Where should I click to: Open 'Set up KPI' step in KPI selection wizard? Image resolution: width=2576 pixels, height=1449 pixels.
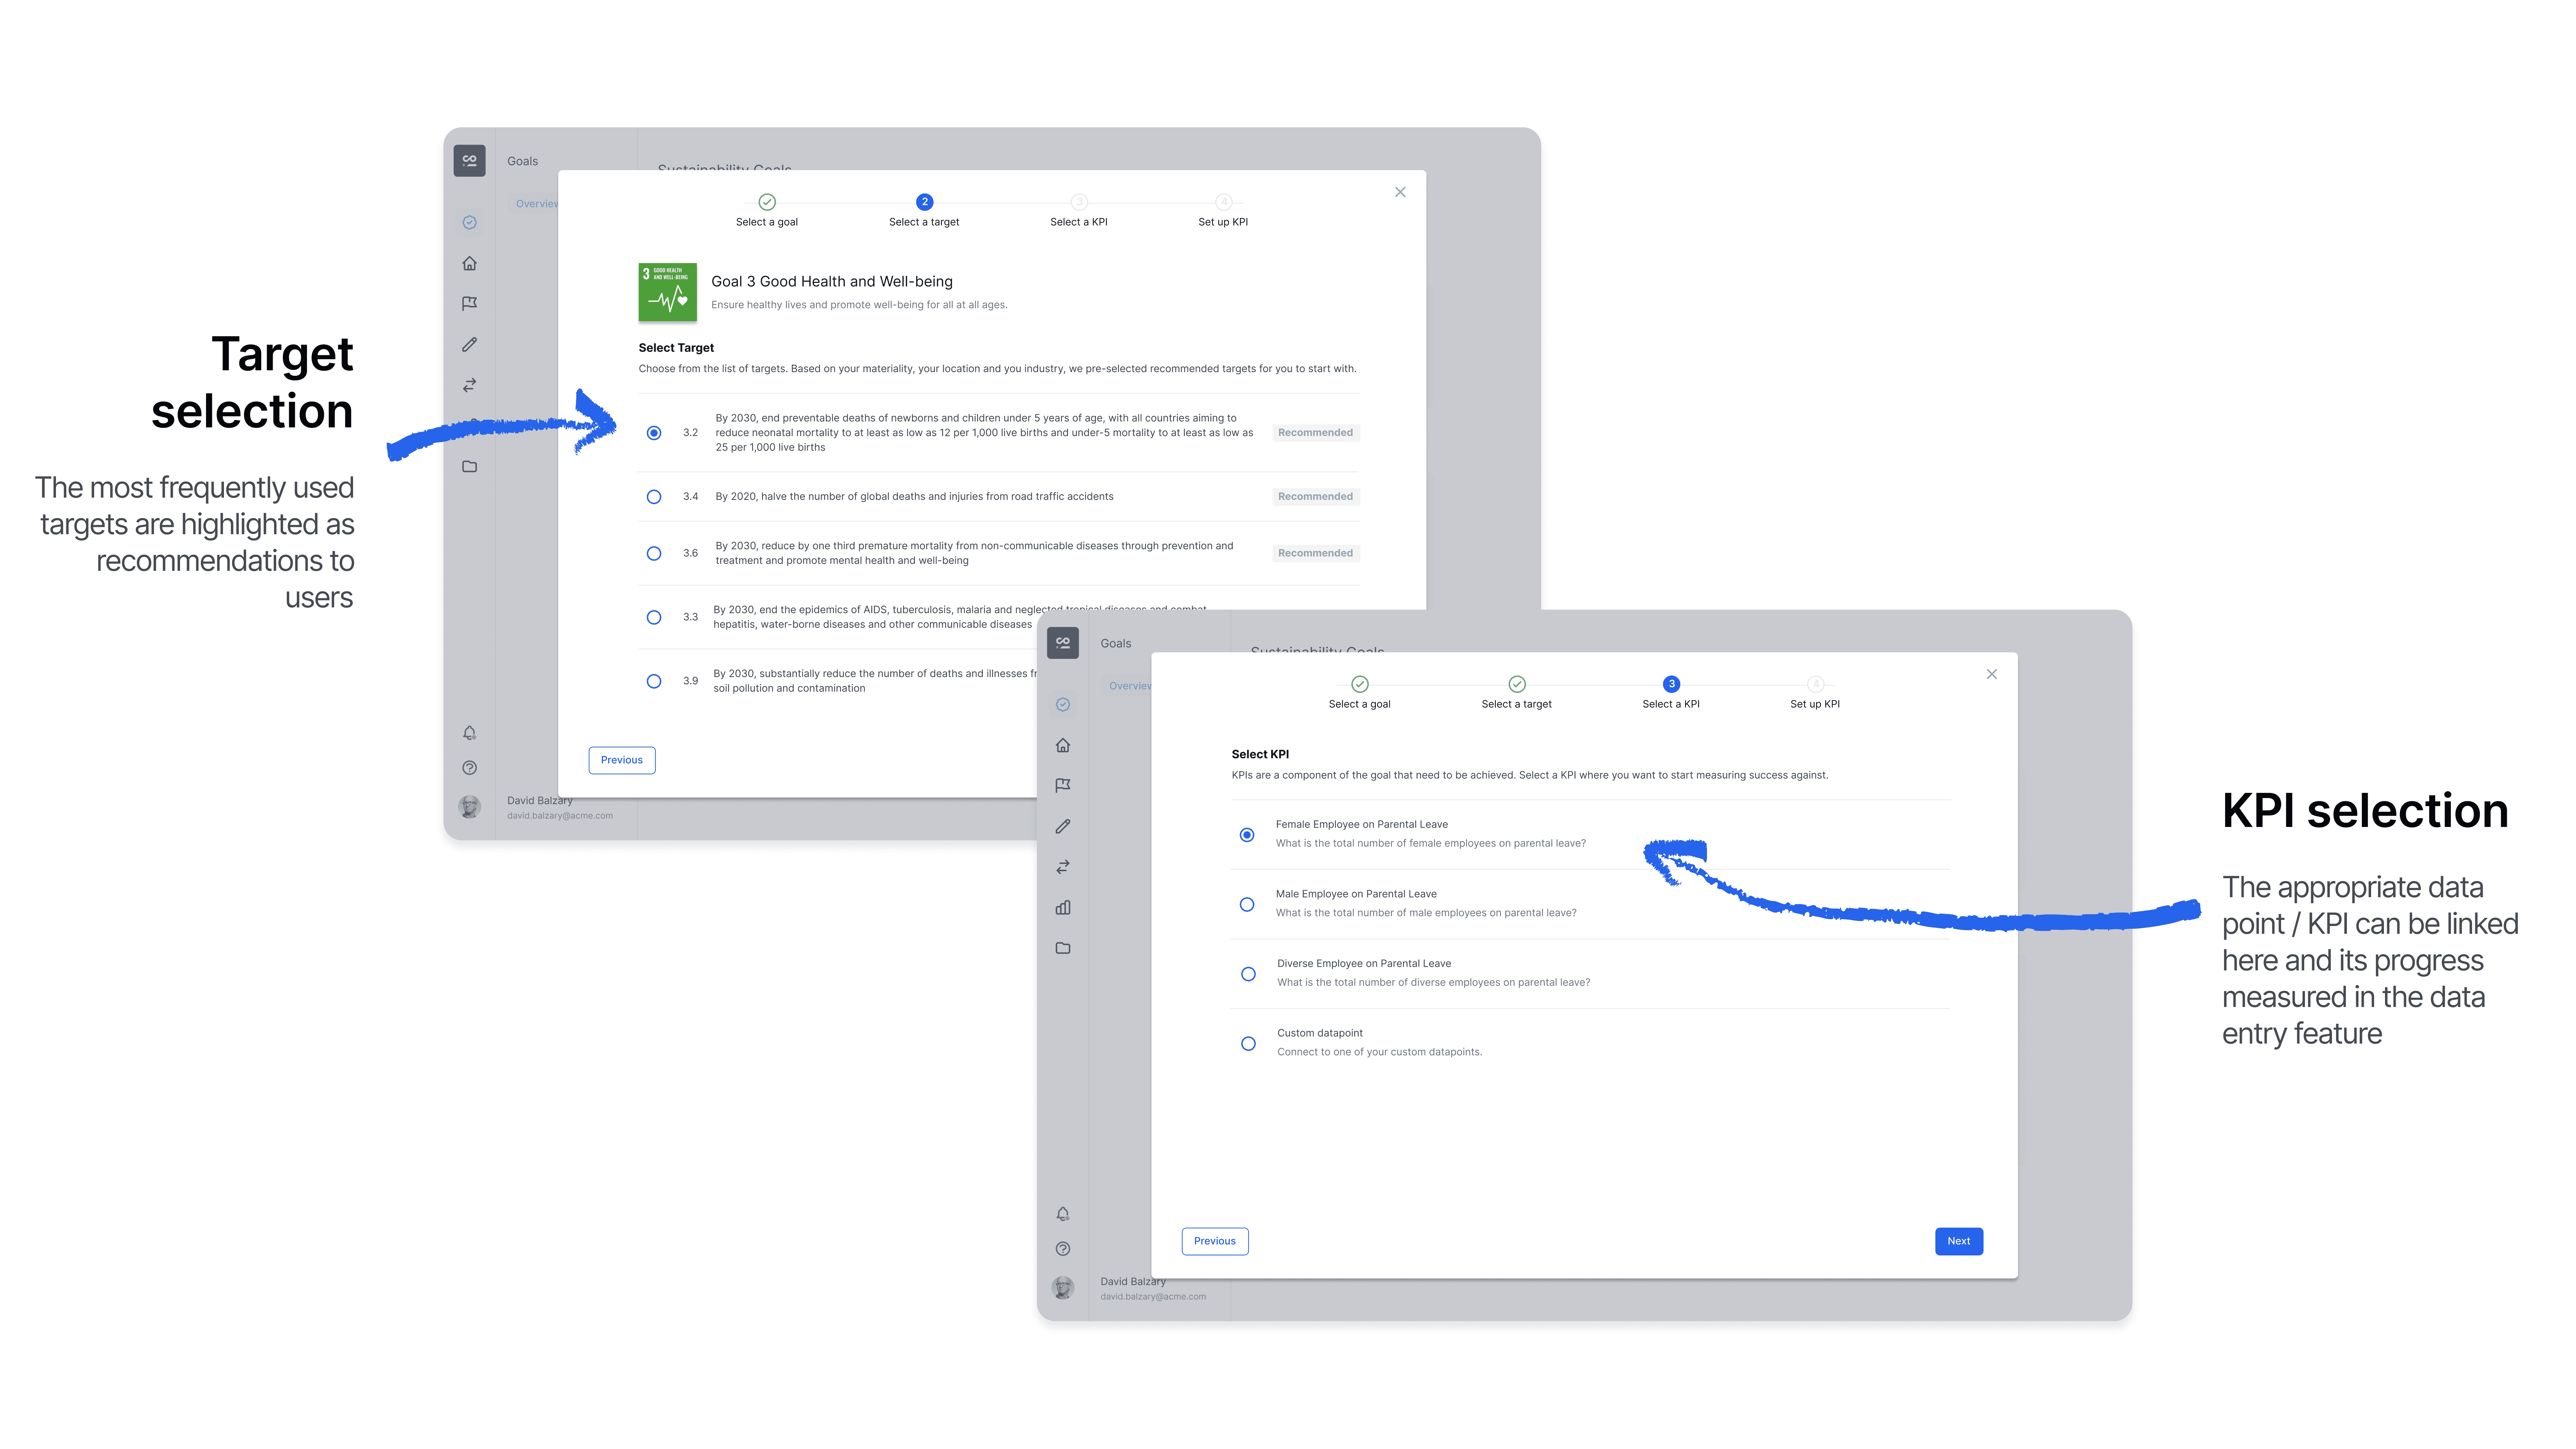click(1815, 693)
